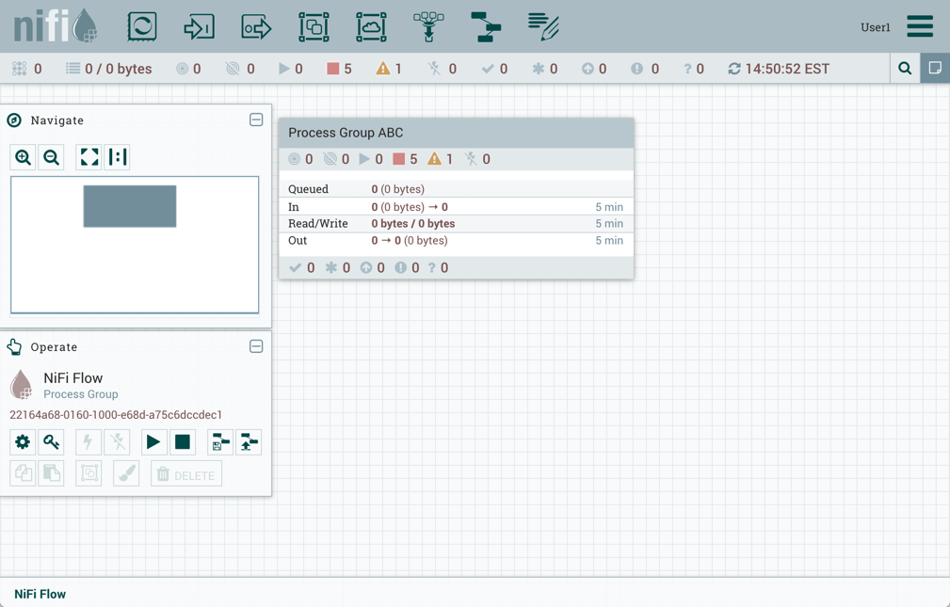Viewport: 950px width, 607px height.
Task: Open the global hamburger menu
Action: tap(919, 26)
